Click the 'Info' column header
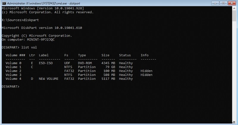This screenshot has height=125, width=238. pyautogui.click(x=145, y=55)
